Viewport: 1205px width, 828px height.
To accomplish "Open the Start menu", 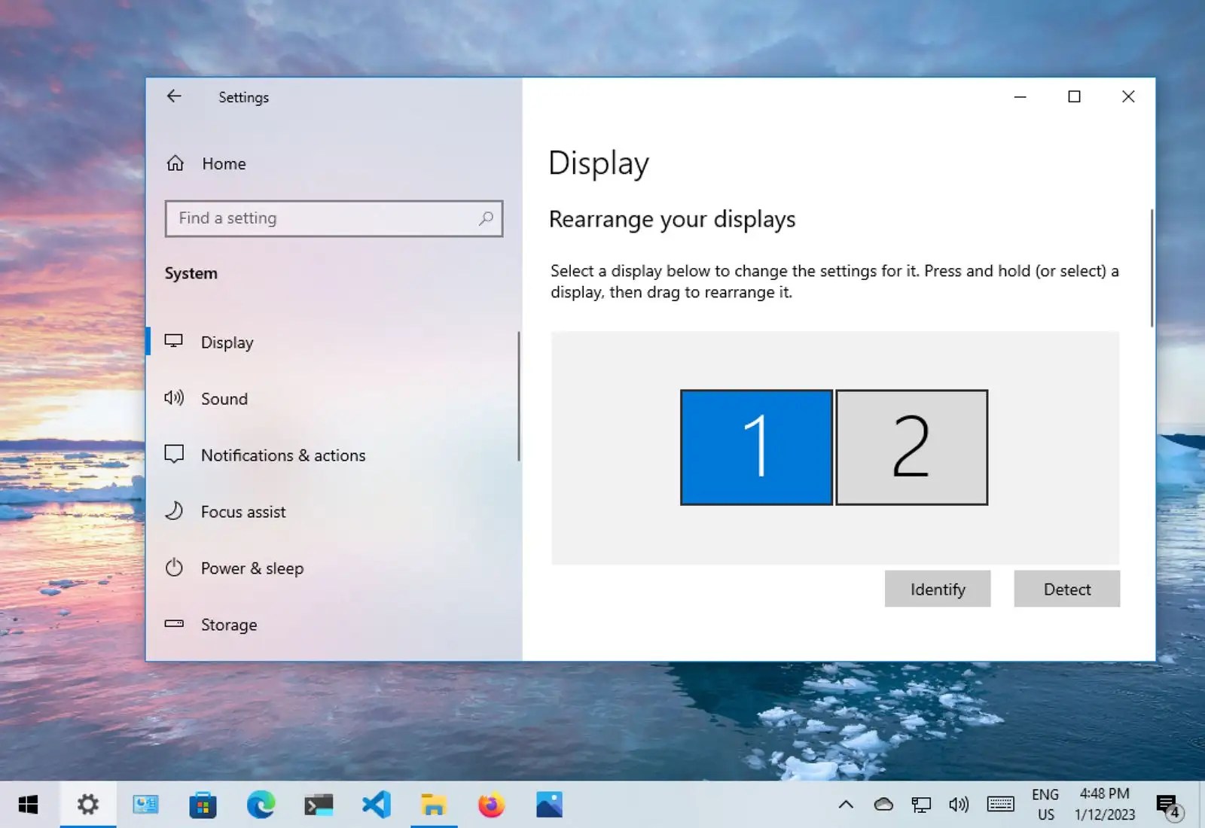I will [x=29, y=805].
